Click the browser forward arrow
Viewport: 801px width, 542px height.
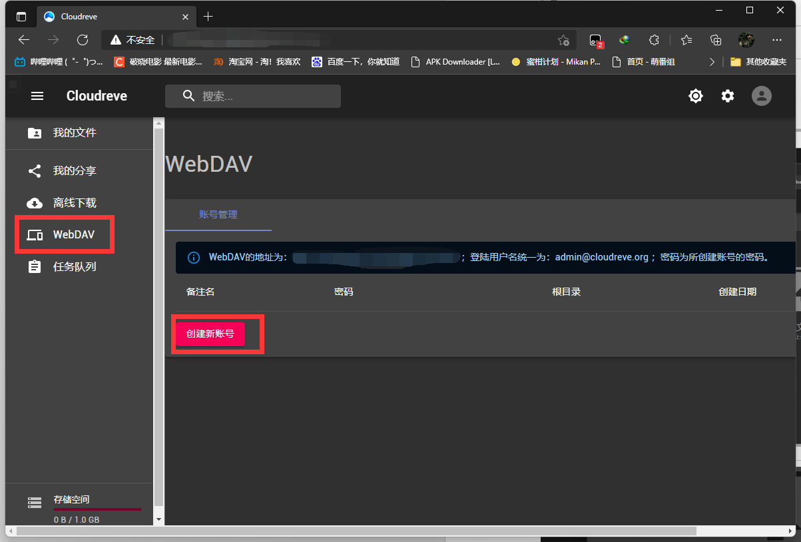point(53,40)
